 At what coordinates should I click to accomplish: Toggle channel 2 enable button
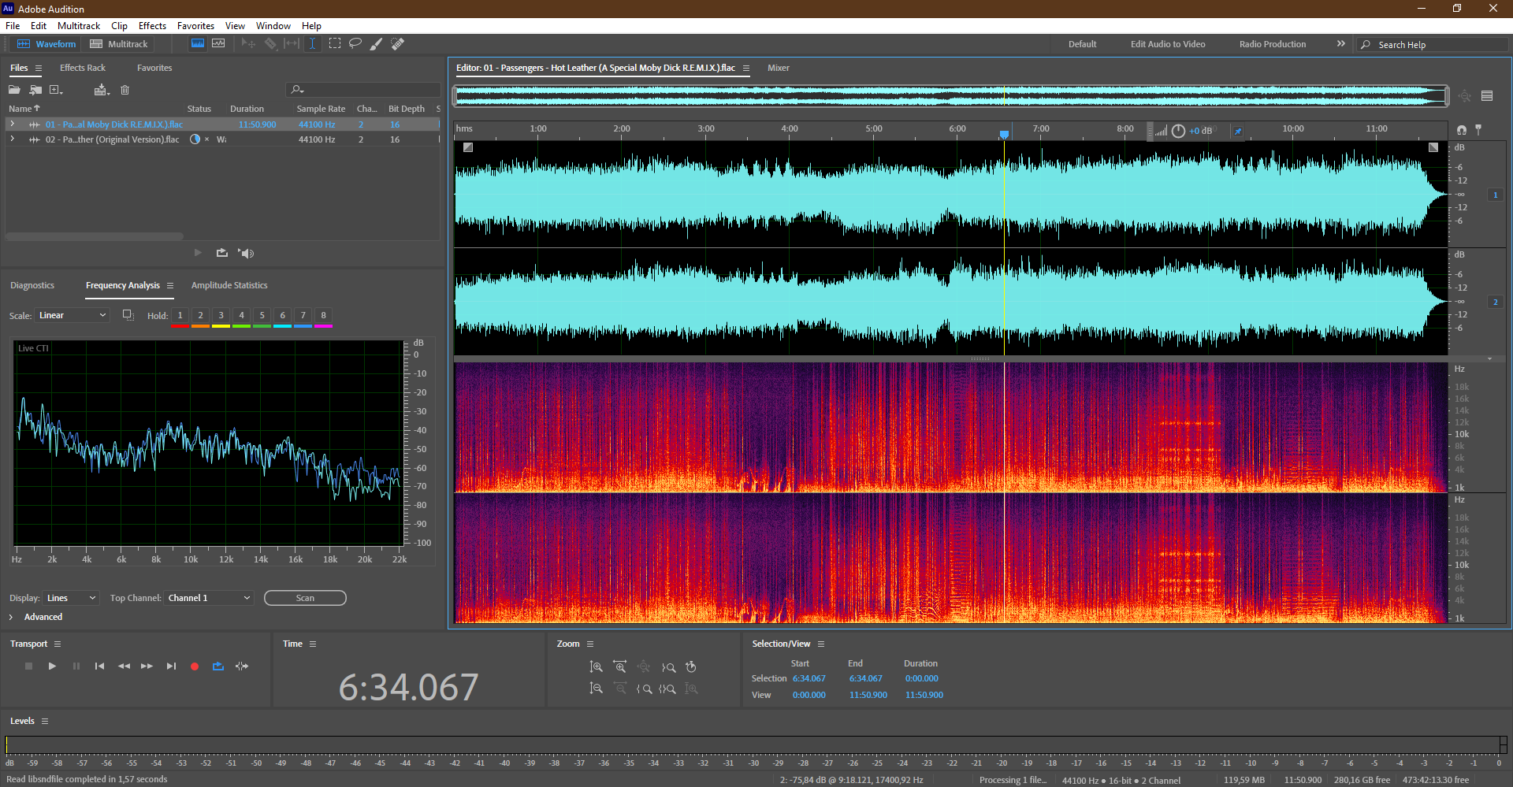click(x=1496, y=302)
